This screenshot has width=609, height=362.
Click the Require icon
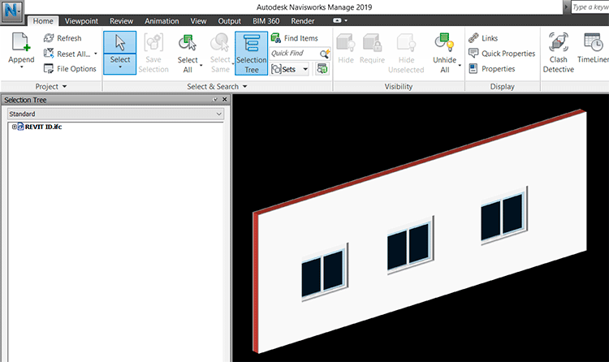(x=372, y=42)
